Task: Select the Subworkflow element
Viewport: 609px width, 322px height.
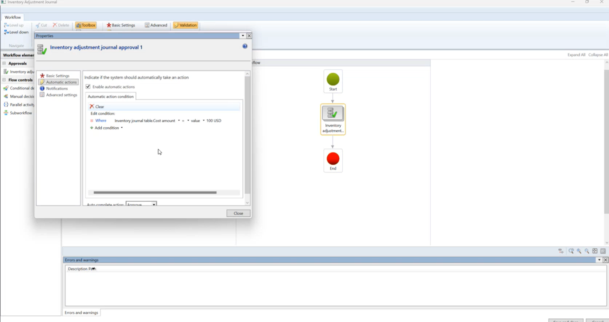Action: click(x=18, y=113)
